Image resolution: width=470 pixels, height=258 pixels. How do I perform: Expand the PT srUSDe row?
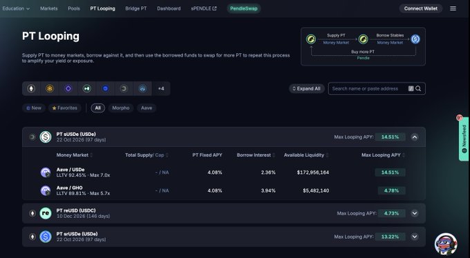pos(415,237)
